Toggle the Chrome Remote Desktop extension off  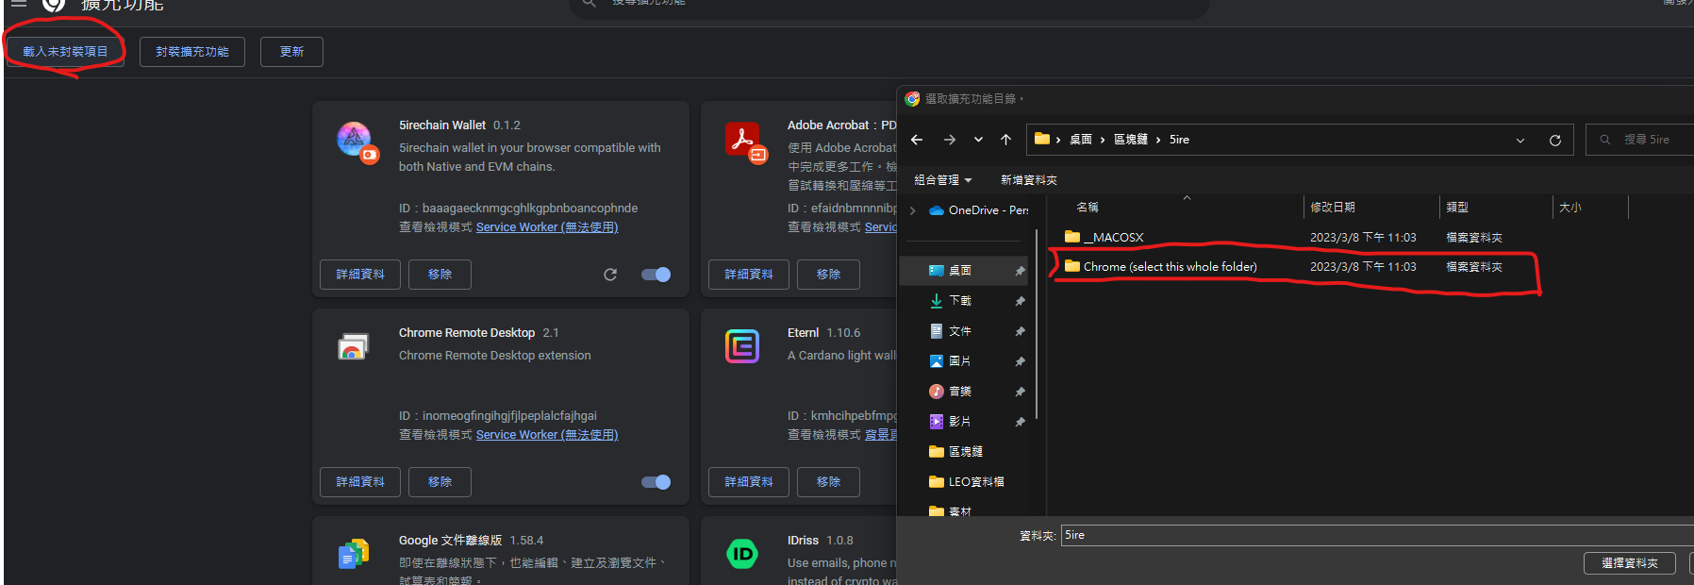pos(656,482)
